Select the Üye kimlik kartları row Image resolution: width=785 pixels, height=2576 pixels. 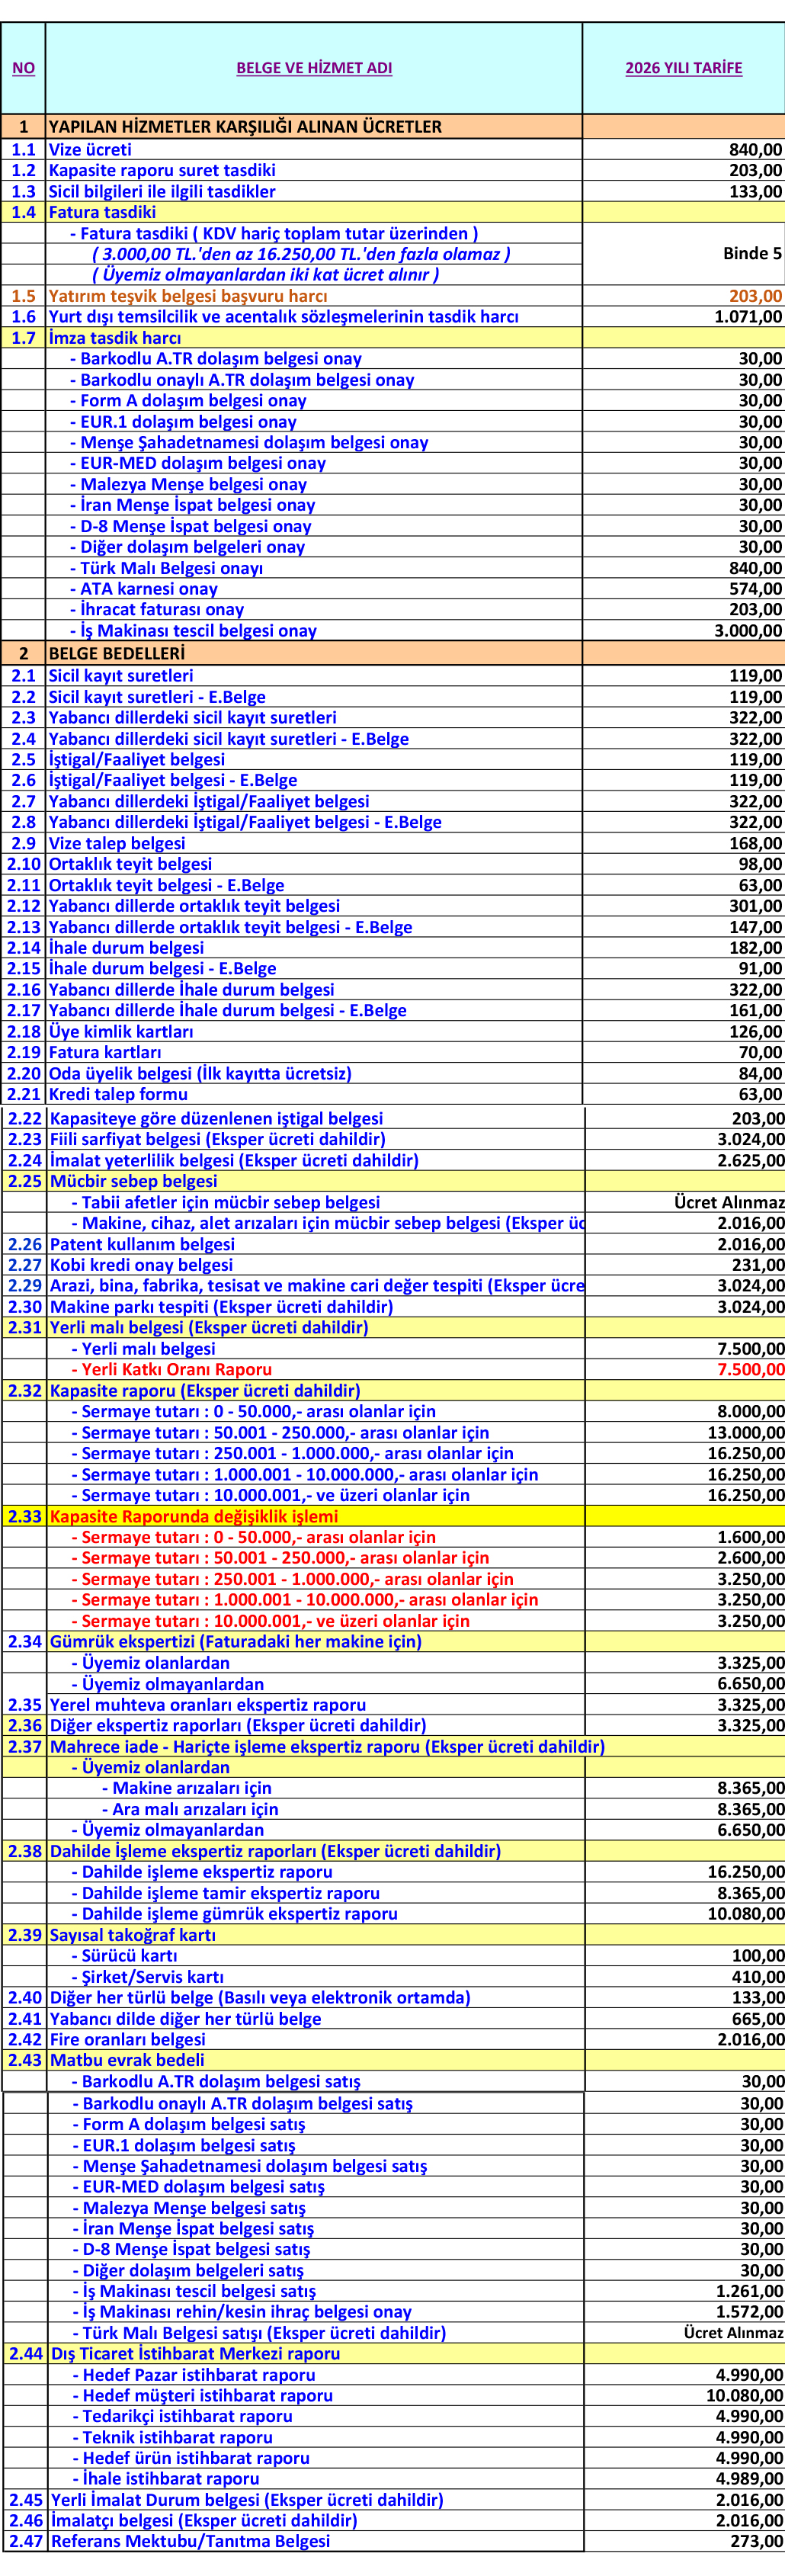(121, 1031)
